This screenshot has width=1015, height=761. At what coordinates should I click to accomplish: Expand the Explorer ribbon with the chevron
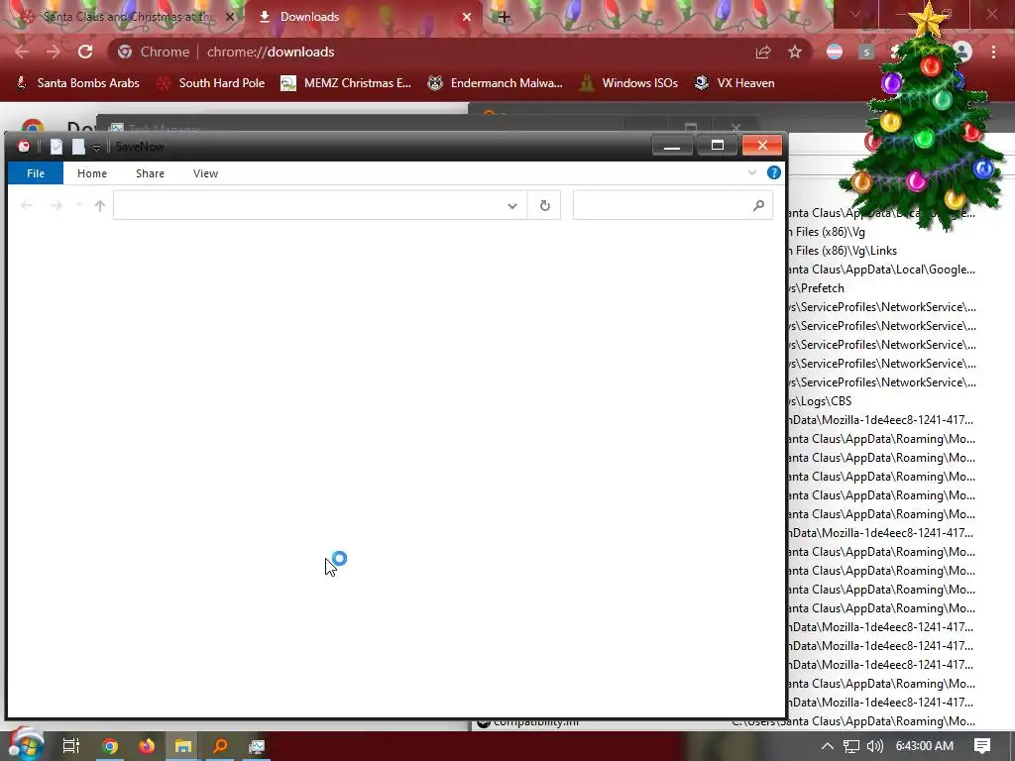[x=752, y=172]
